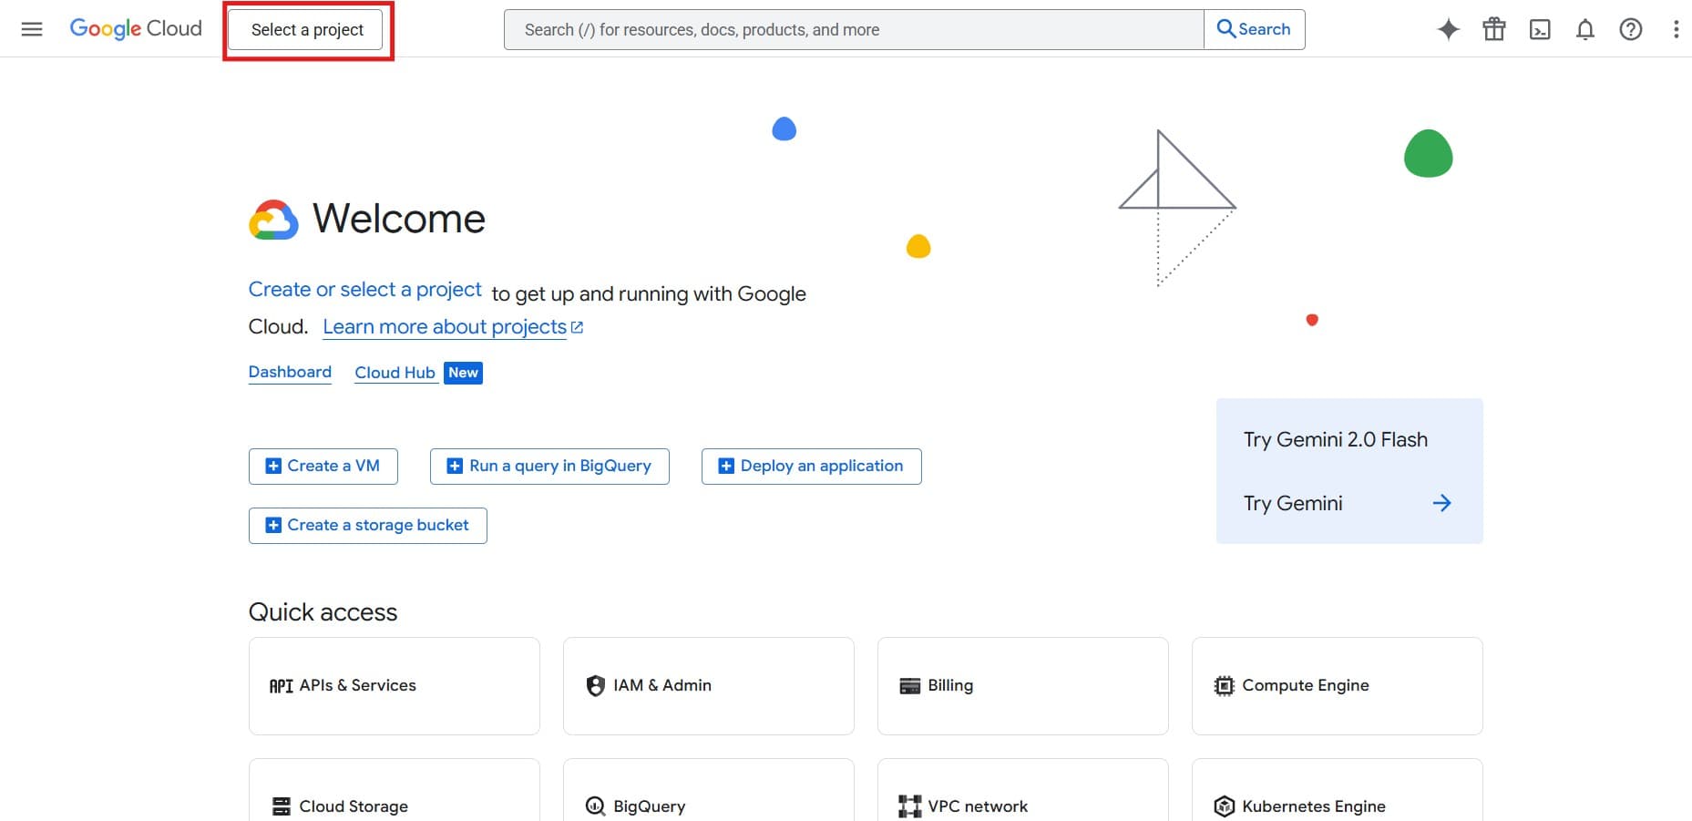Open the three-dot settings menu

point(1676,29)
